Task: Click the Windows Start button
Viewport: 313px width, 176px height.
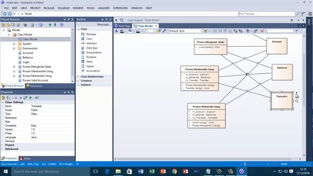Action: point(5,172)
